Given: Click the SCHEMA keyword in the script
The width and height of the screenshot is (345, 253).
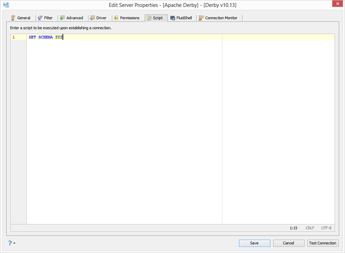Looking at the screenshot, I should [x=46, y=37].
